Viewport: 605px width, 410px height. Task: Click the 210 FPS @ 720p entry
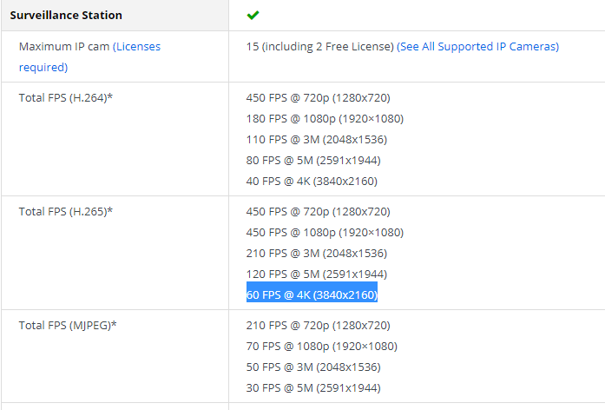coord(319,325)
